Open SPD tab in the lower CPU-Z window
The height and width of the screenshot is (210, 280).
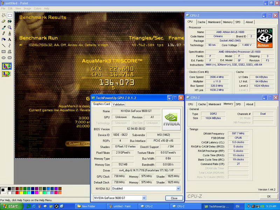[238, 104]
